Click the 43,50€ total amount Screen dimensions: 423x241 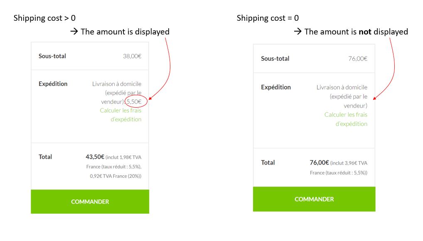coord(95,157)
